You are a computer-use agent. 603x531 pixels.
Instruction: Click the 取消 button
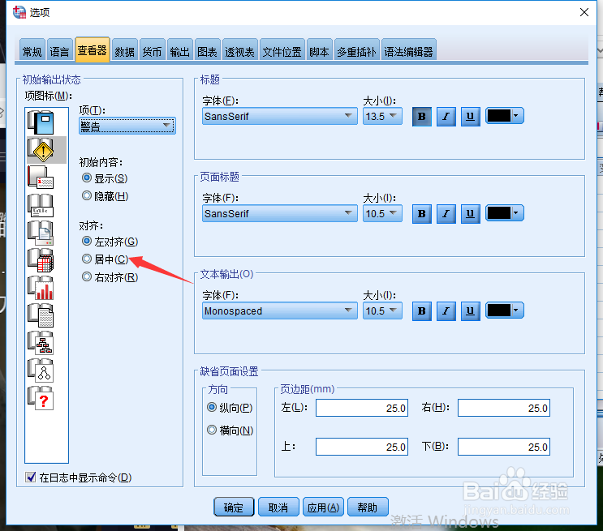278,507
